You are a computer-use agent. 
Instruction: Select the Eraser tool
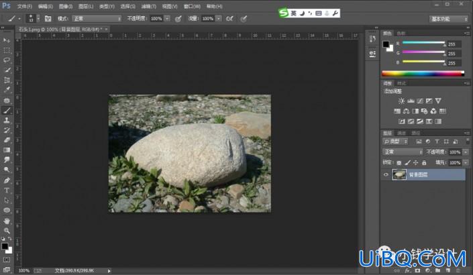pyautogui.click(x=7, y=140)
